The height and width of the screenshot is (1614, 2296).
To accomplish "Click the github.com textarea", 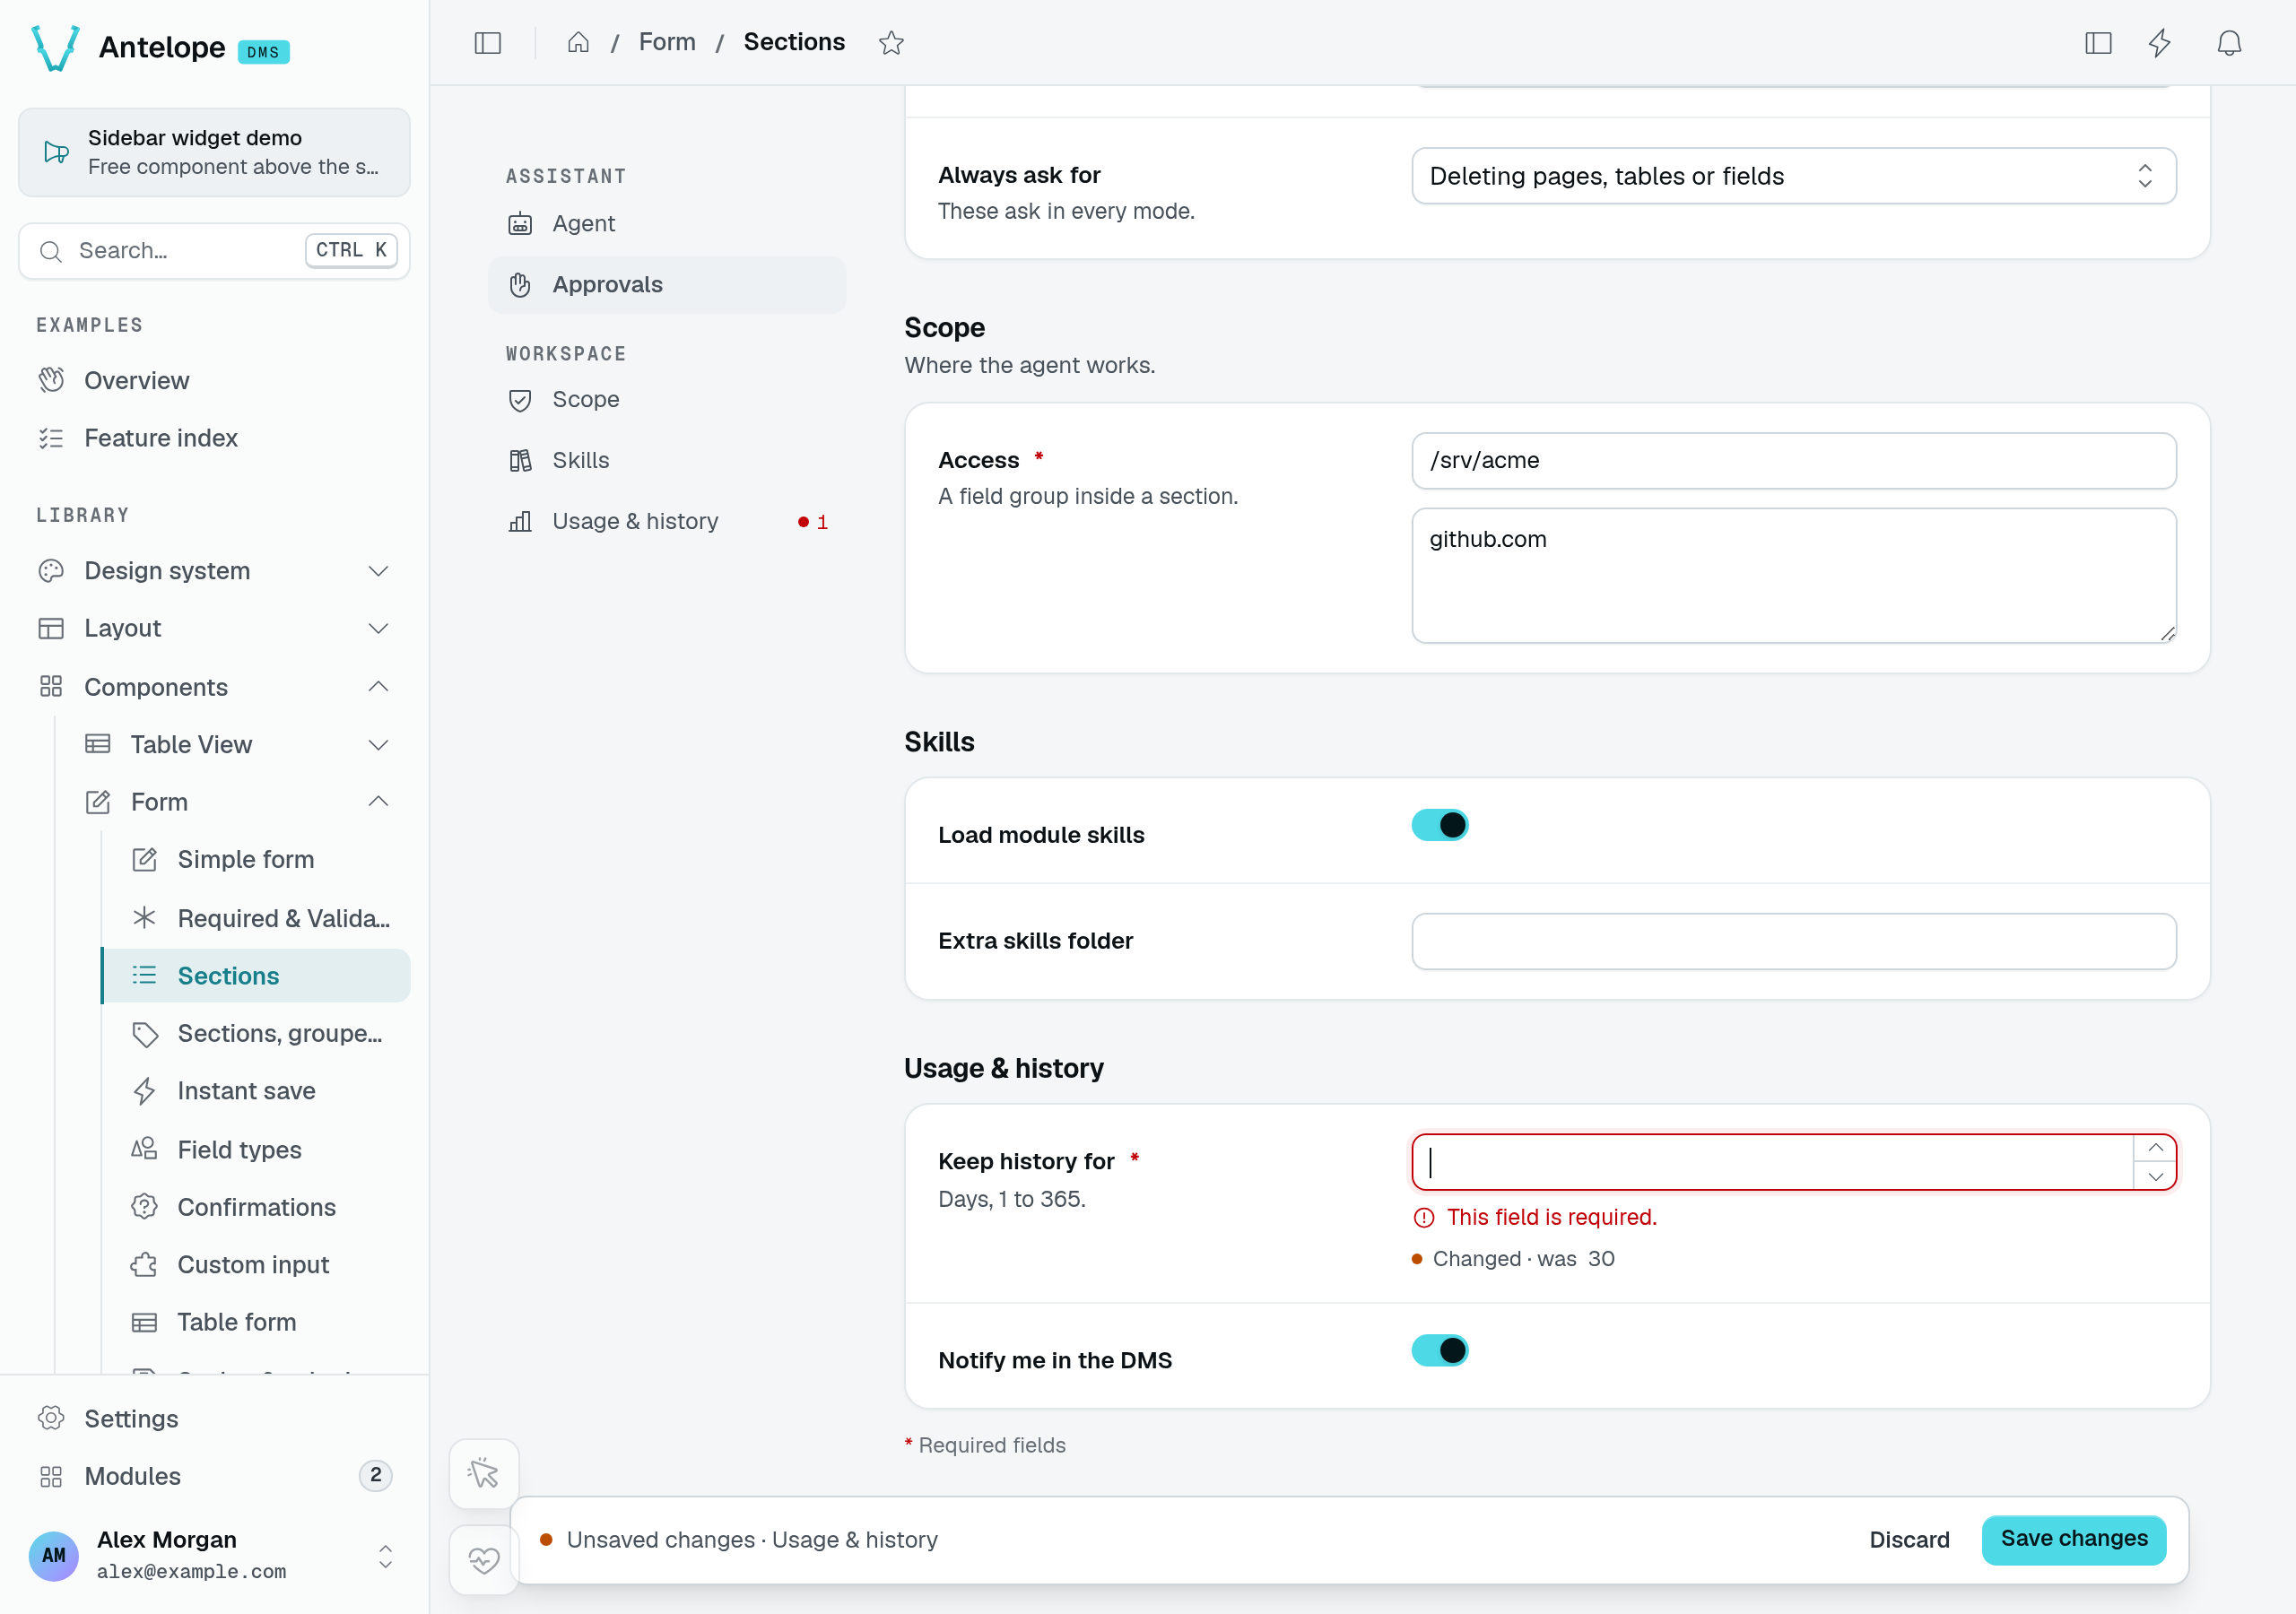I will click(1793, 575).
